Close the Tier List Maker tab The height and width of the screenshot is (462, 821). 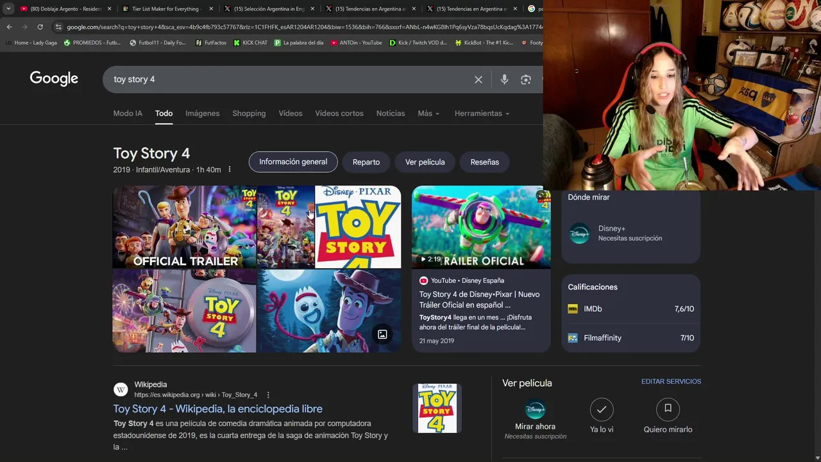click(x=211, y=9)
